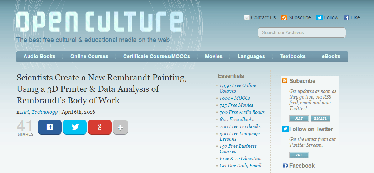Click the Subscribe heading text in sidebar

click(x=303, y=81)
